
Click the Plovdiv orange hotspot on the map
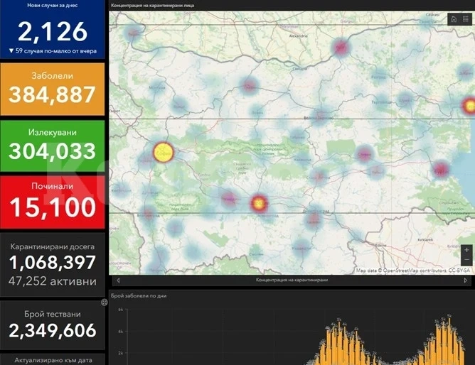259,203
